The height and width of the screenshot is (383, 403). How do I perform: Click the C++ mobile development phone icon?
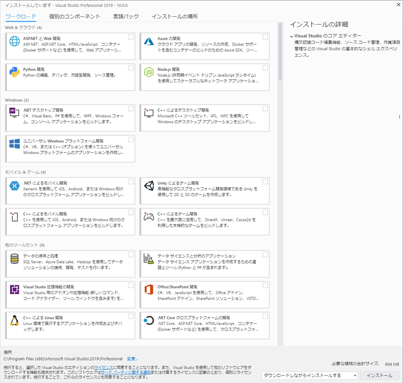pos(14,217)
